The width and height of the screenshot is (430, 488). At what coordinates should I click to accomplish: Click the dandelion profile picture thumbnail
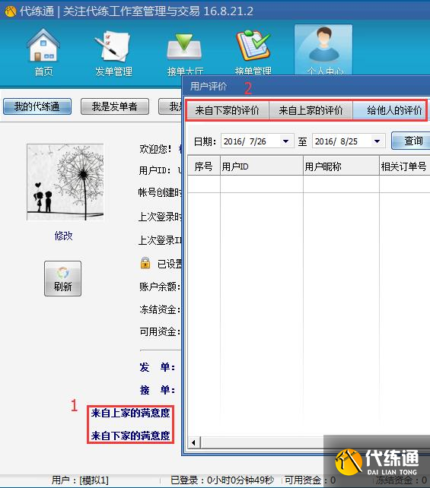(65, 182)
